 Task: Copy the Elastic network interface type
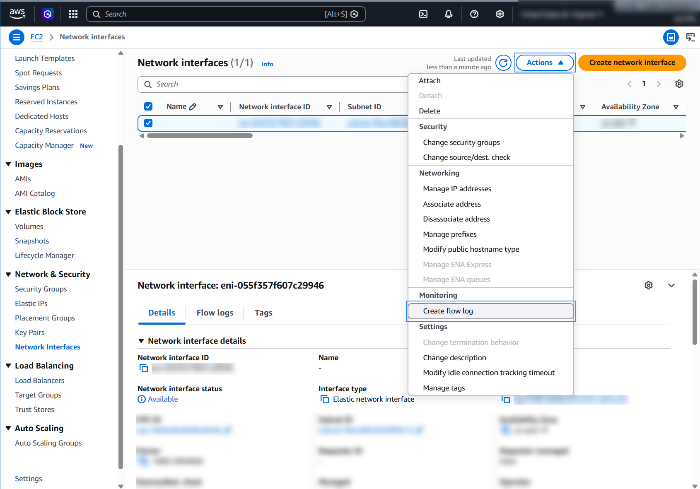click(325, 399)
